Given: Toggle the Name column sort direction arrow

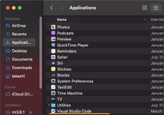Looking at the screenshot, I should tap(145, 20).
